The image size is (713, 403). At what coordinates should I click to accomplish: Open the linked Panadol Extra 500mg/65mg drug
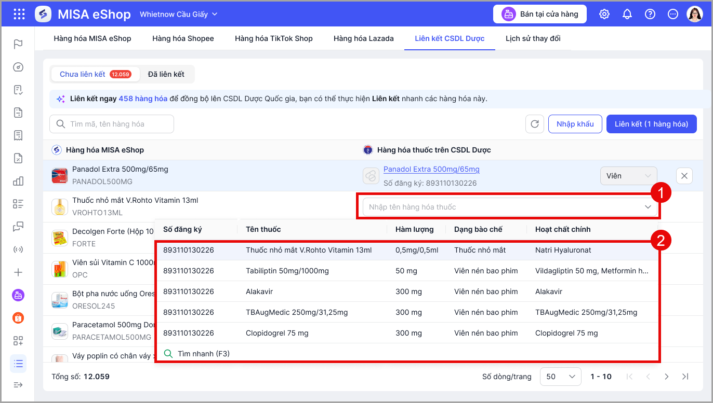[x=431, y=169]
